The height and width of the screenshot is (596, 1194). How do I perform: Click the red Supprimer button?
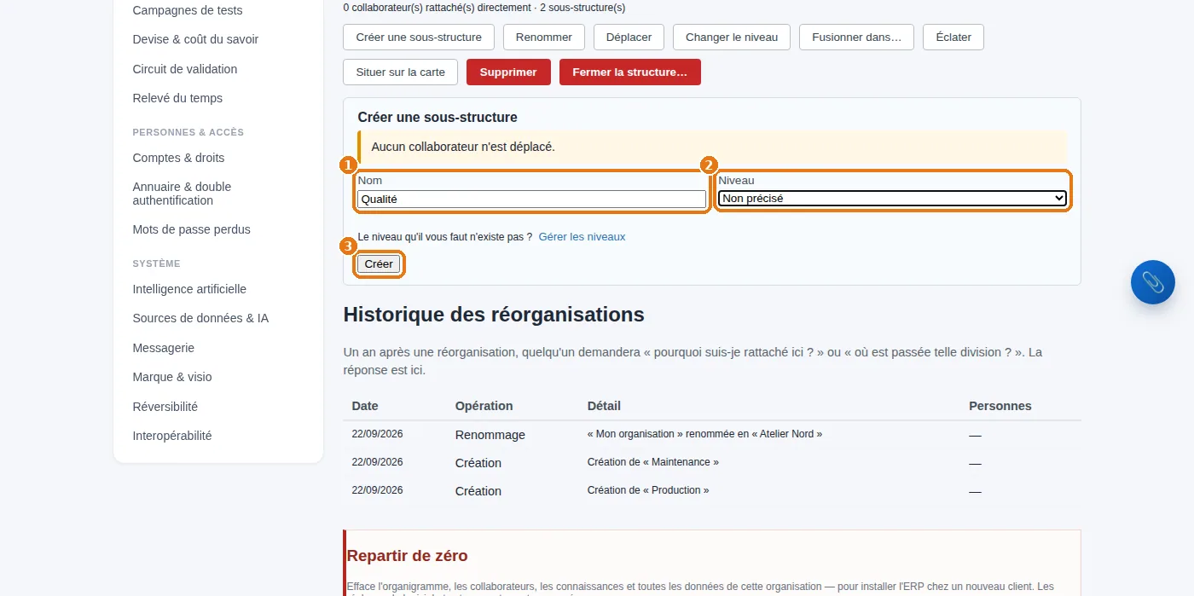tap(508, 72)
